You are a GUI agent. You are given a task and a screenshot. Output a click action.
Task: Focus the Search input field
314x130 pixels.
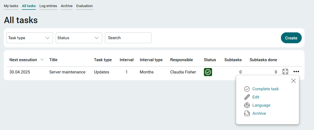tap(128, 38)
